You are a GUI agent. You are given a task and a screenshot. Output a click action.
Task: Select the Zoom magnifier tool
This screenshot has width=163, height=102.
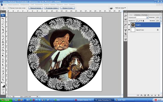[3, 79]
